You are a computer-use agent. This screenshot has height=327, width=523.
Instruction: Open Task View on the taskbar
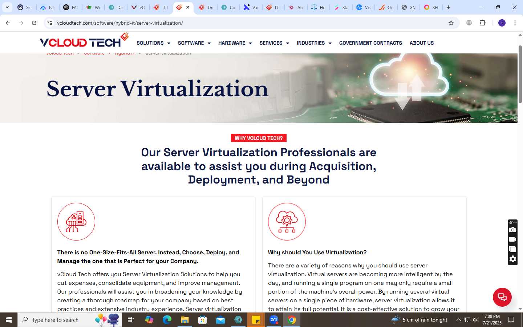click(x=131, y=320)
